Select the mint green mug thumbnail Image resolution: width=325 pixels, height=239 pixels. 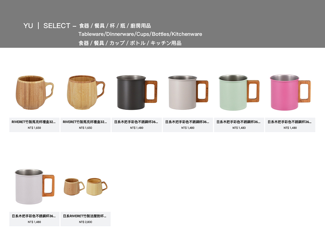tap(239, 93)
